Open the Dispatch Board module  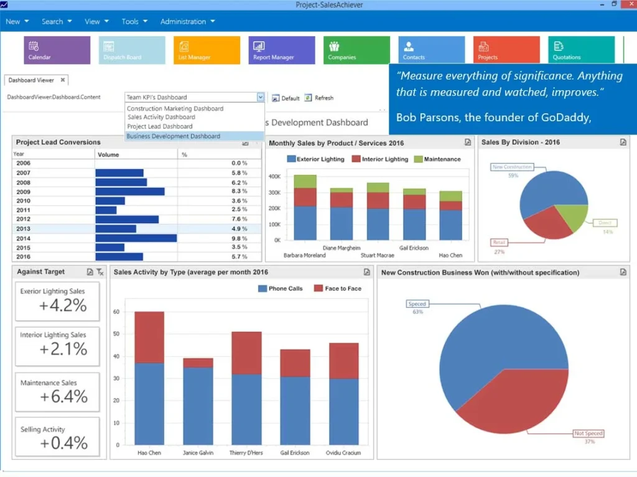click(x=131, y=50)
